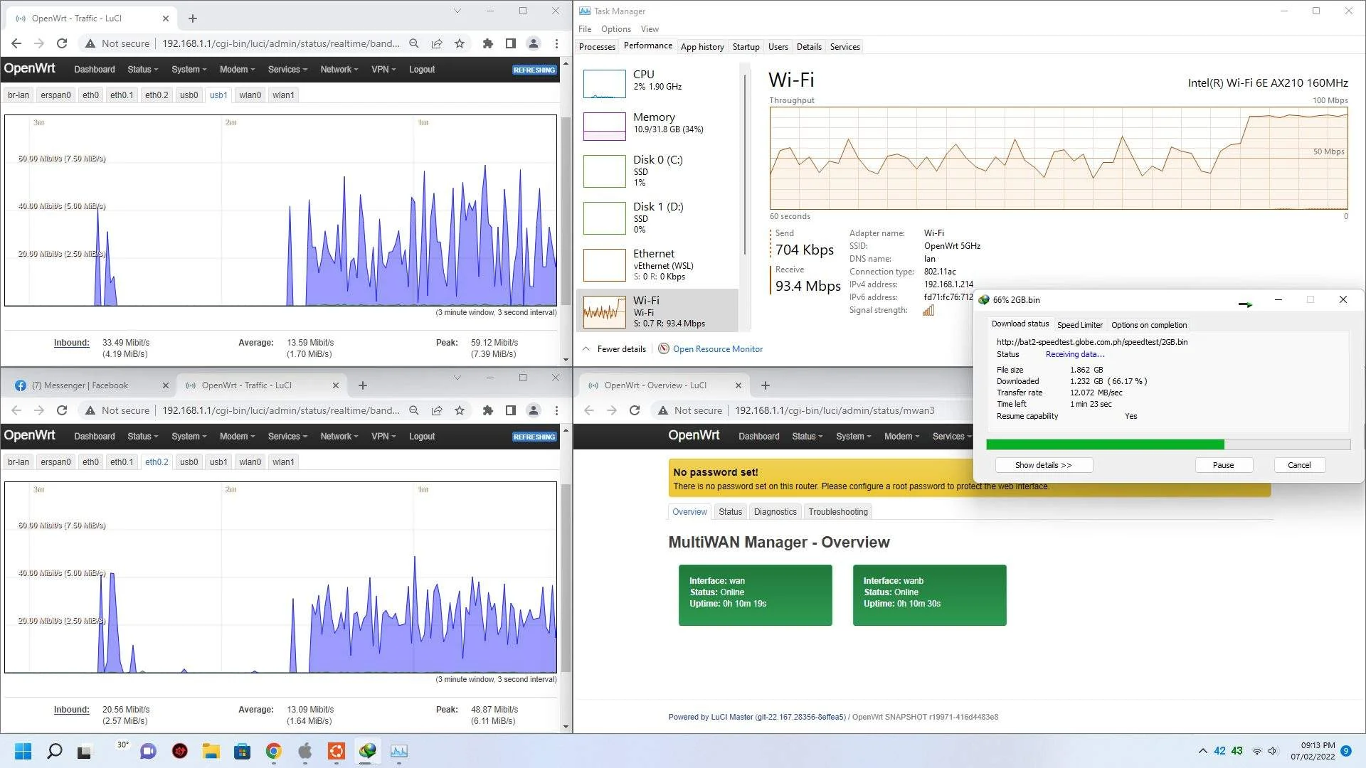Show hidden tray icons chevron
The width and height of the screenshot is (1366, 768).
[x=1202, y=751]
